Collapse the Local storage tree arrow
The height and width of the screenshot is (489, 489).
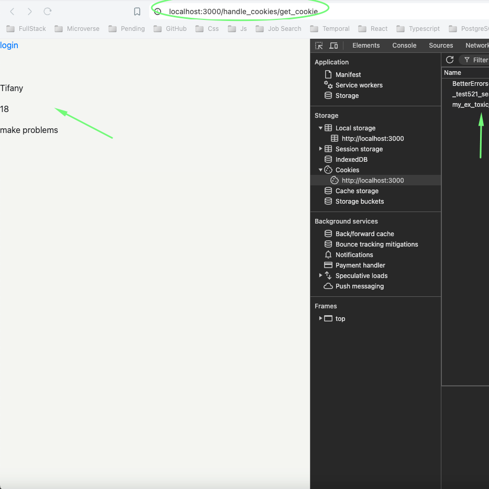[320, 128]
